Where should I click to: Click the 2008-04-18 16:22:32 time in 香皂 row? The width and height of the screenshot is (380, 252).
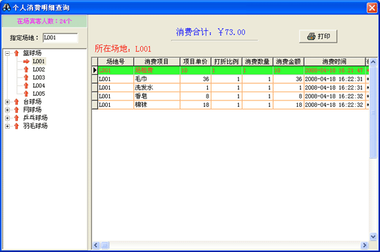[334, 96]
